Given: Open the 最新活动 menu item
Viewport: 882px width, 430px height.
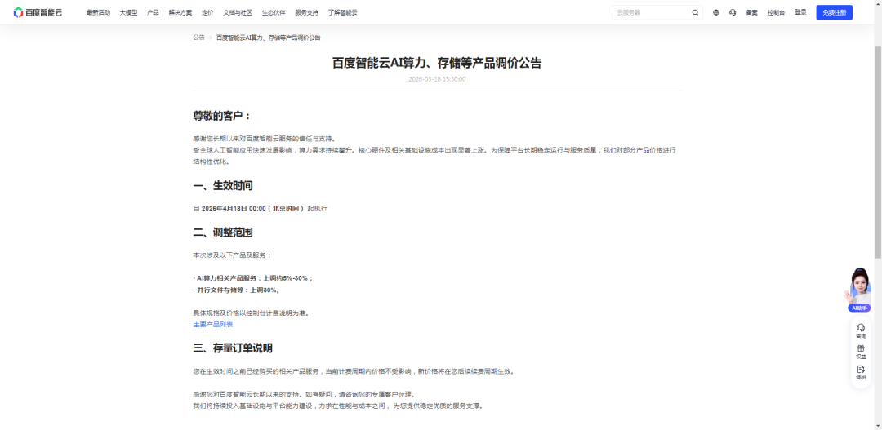Looking at the screenshot, I should 98,12.
